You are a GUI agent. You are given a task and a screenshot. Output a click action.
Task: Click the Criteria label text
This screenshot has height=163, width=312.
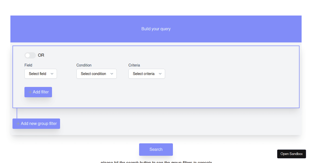pos(134,65)
